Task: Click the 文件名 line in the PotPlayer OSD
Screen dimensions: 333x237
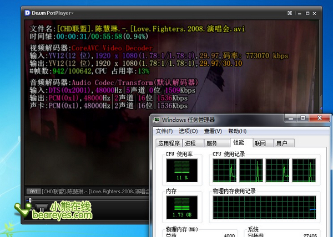Action: pos(137,29)
